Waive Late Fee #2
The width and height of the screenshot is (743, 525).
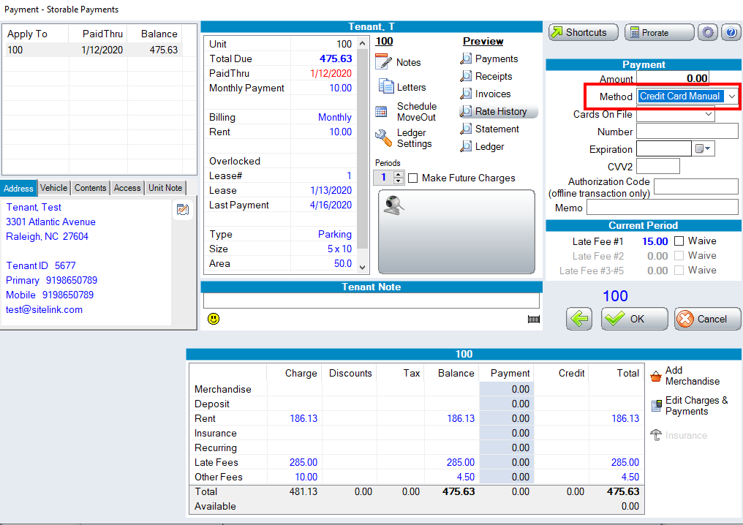click(679, 256)
